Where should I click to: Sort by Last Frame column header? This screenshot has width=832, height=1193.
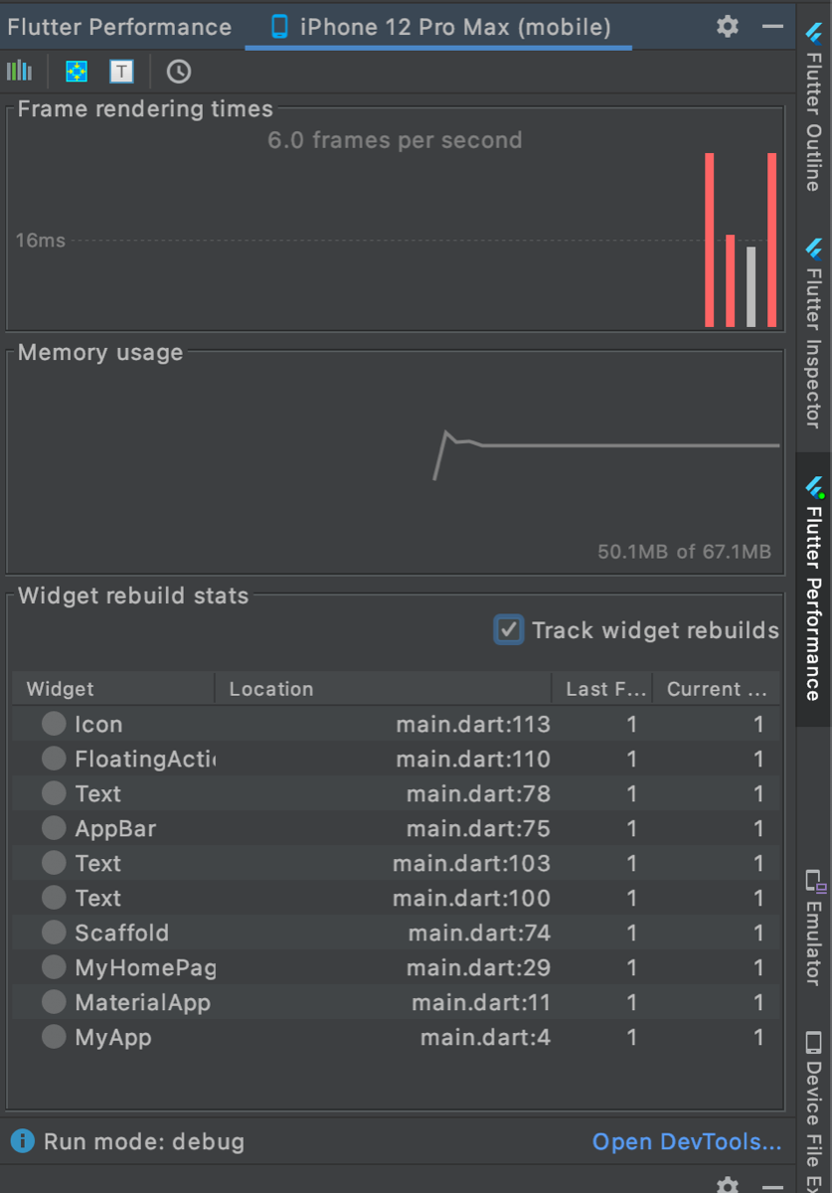[602, 689]
